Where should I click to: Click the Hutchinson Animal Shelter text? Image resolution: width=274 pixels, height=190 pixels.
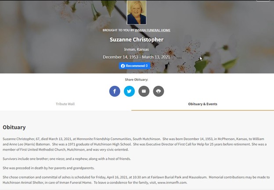[x=23, y=183]
